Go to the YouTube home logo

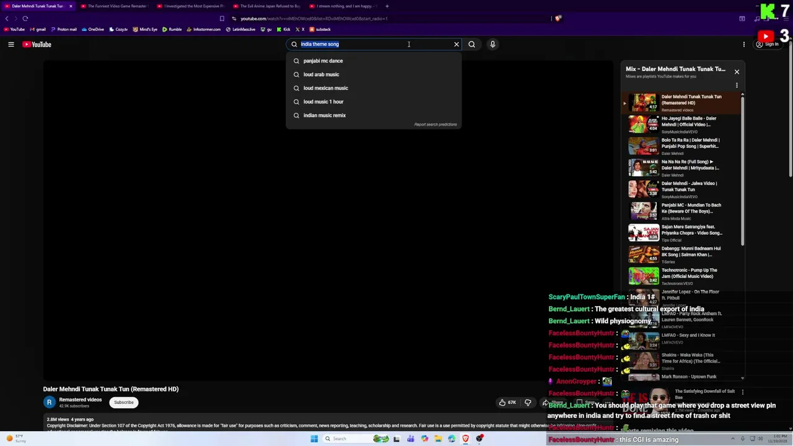click(37, 44)
